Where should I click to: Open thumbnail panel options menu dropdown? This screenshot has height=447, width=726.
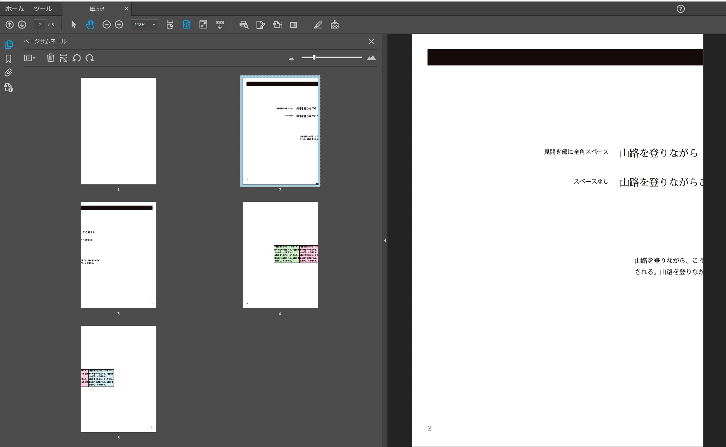(x=30, y=58)
